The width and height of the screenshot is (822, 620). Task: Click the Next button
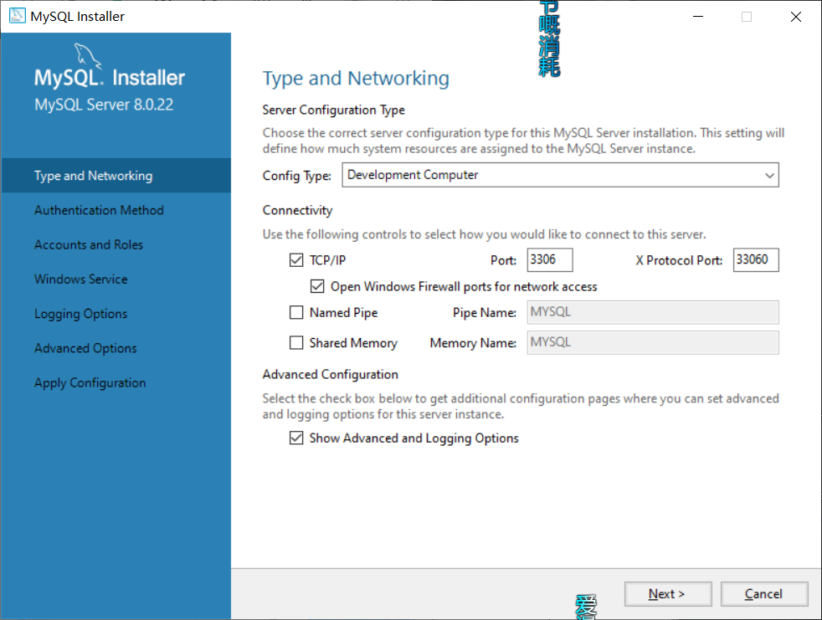[x=668, y=594]
